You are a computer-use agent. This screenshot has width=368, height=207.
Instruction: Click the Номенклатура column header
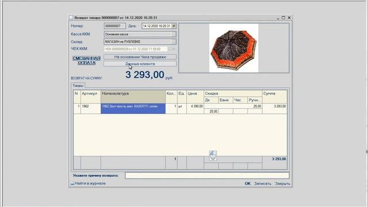[x=133, y=97]
